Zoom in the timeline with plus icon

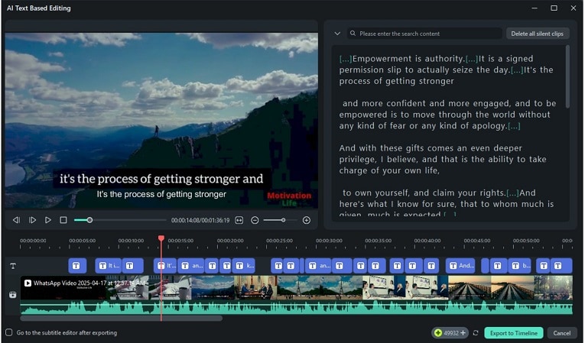tap(307, 220)
